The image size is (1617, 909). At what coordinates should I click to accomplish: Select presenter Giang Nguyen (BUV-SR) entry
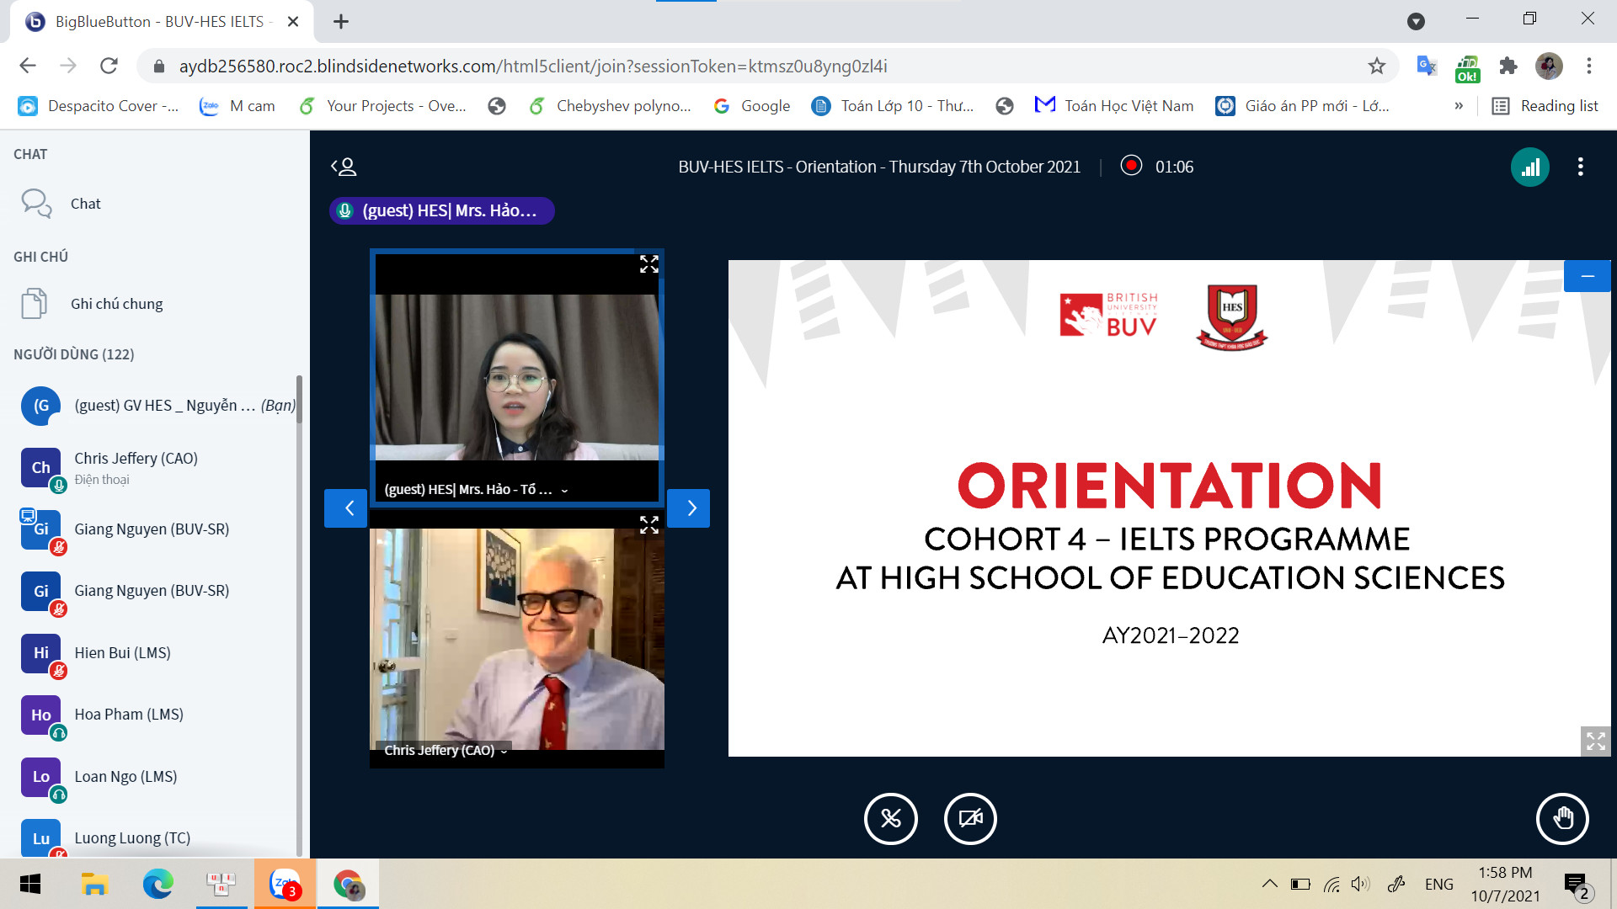[156, 529]
